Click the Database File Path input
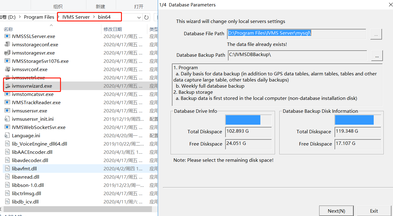Screen dimensions: 393x216 [x=297, y=34]
